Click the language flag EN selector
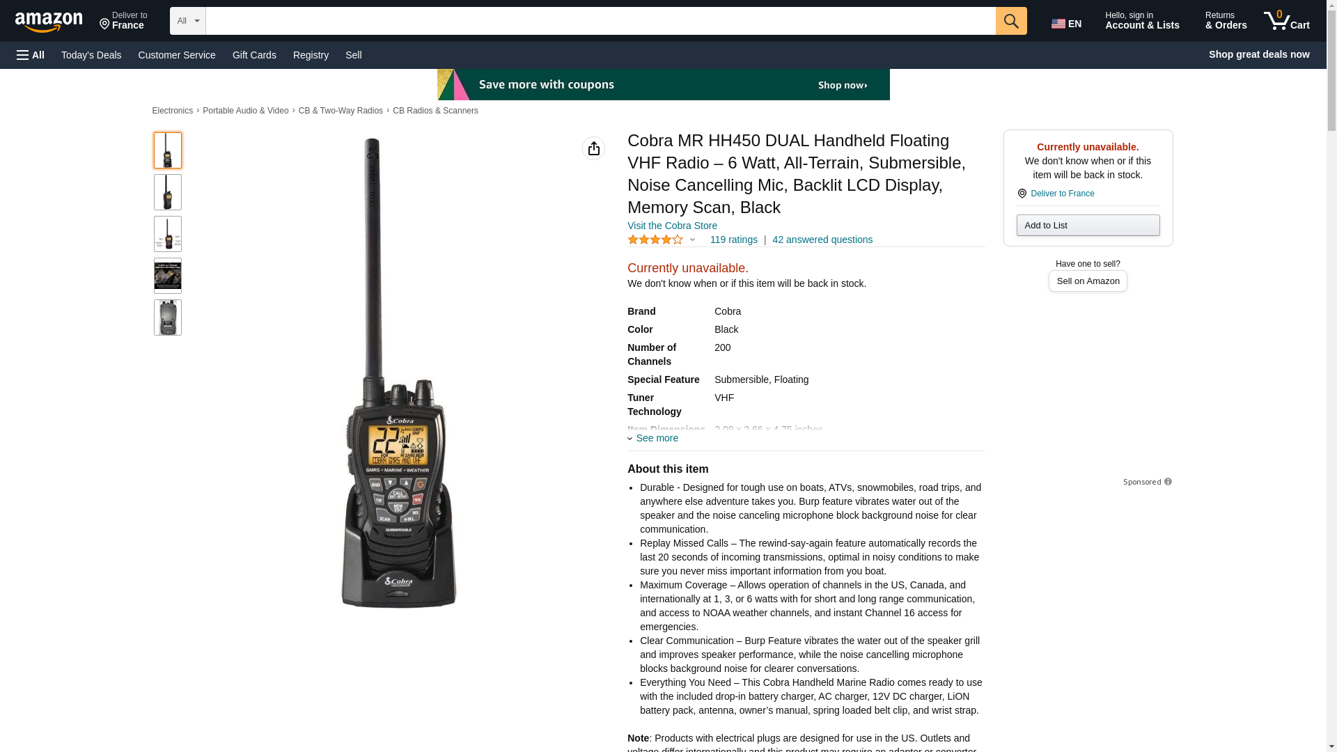This screenshot has height=752, width=1337. click(x=1066, y=23)
